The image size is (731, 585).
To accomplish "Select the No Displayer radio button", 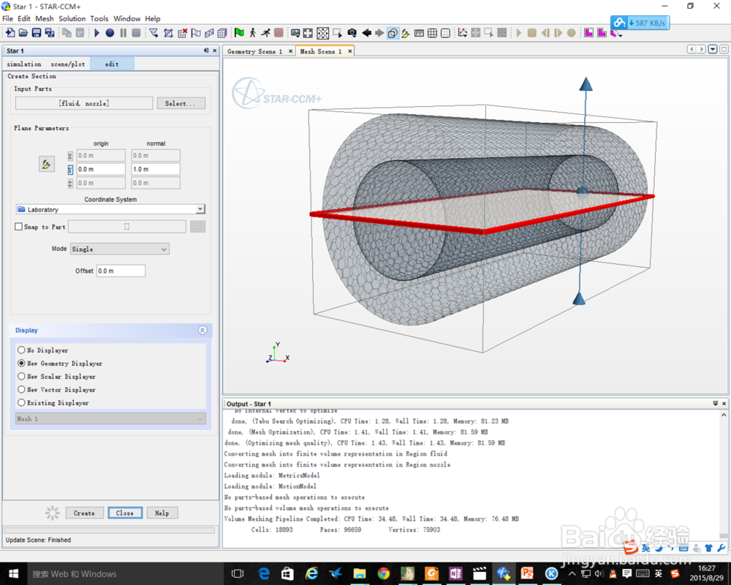I will pos(21,350).
